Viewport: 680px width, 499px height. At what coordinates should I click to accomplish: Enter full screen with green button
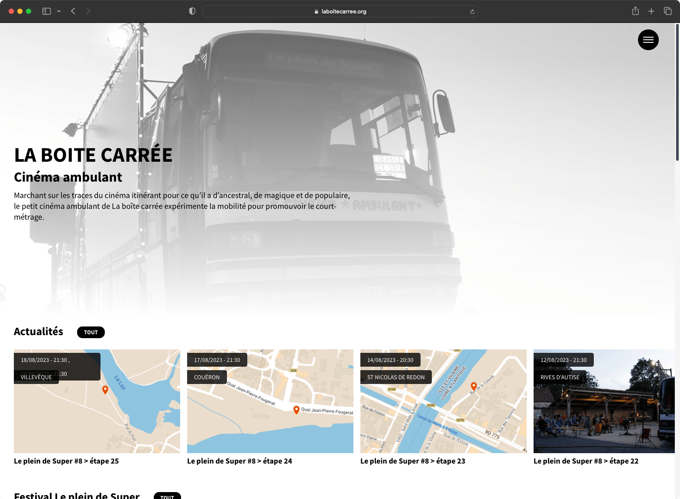coord(29,11)
